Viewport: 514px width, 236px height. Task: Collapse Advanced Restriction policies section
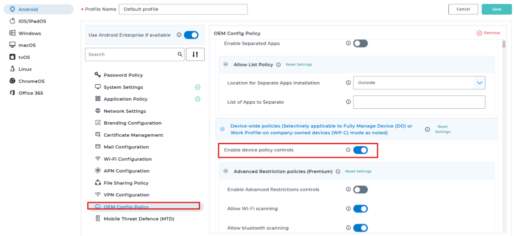coord(225,171)
